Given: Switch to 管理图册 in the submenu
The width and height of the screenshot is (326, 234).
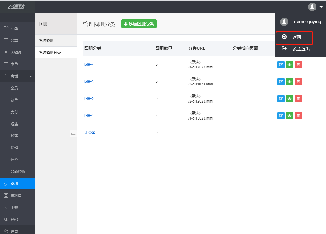Looking at the screenshot, I should [47, 41].
